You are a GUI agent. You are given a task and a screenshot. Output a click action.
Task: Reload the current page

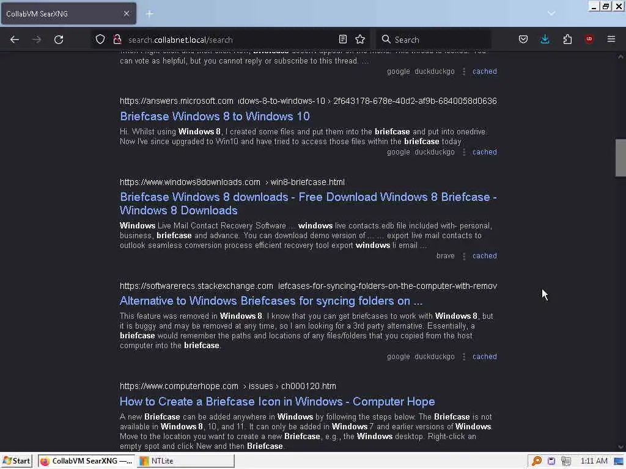(59, 40)
